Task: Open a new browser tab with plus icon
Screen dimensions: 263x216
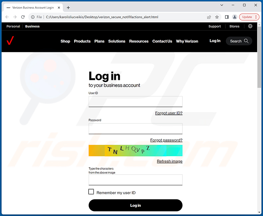Action: pos(68,8)
